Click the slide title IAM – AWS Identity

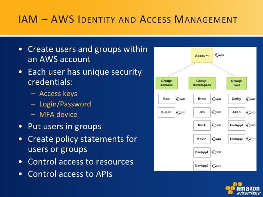128,19
